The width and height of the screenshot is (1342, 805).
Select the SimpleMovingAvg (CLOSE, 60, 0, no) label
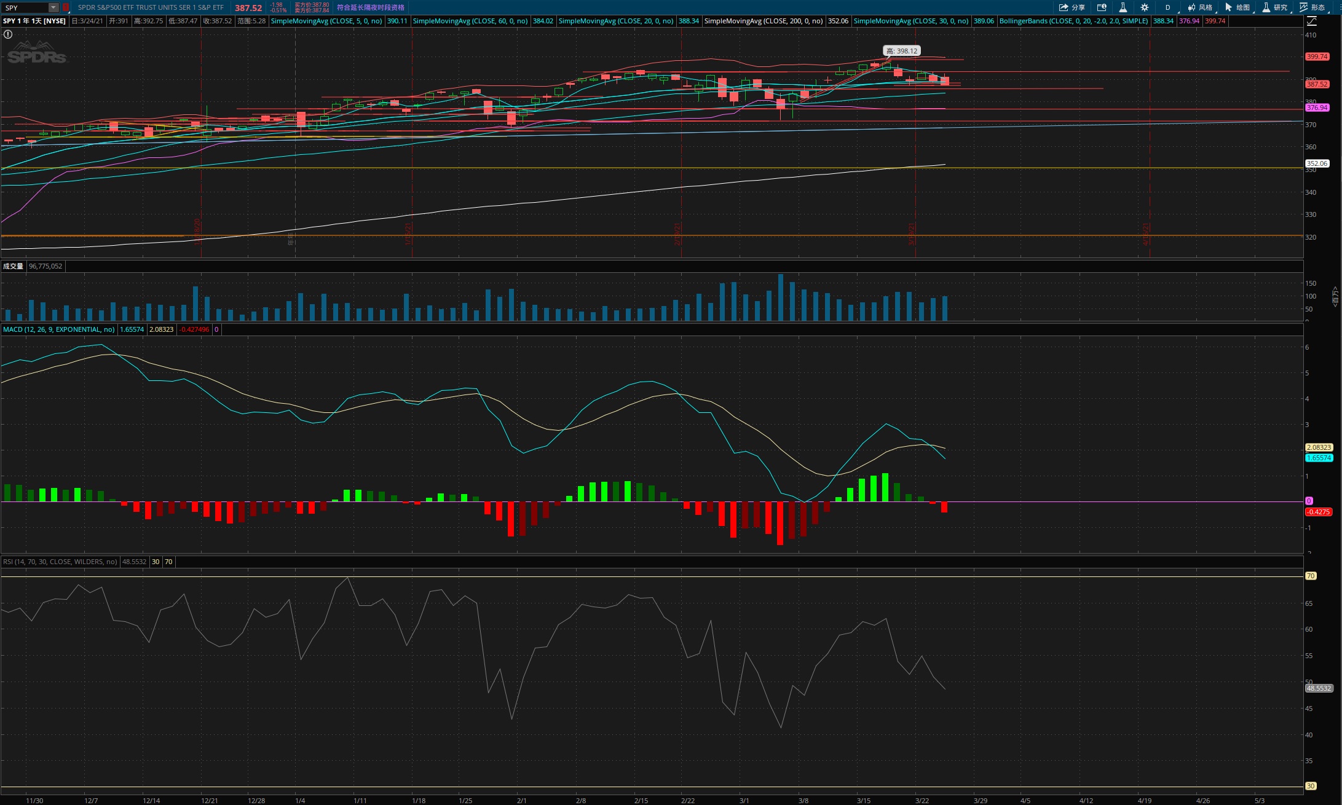tap(470, 21)
